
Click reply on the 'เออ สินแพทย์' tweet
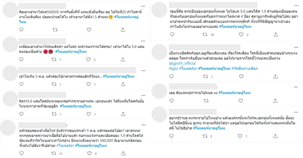pyautogui.click(x=171, y=101)
